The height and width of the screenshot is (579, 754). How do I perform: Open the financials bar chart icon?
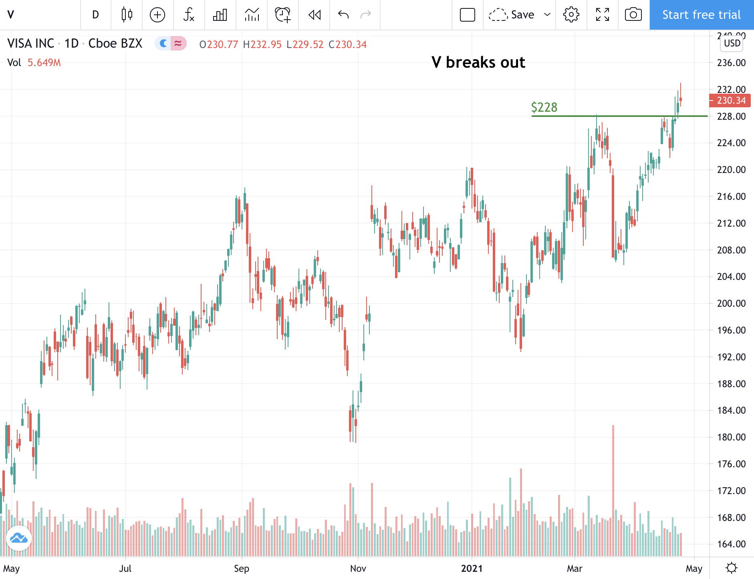(220, 15)
